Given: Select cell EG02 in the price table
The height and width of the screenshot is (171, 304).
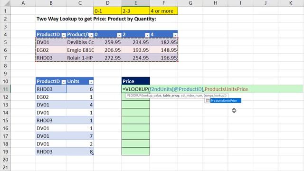Looking at the screenshot, I should click(51, 50).
